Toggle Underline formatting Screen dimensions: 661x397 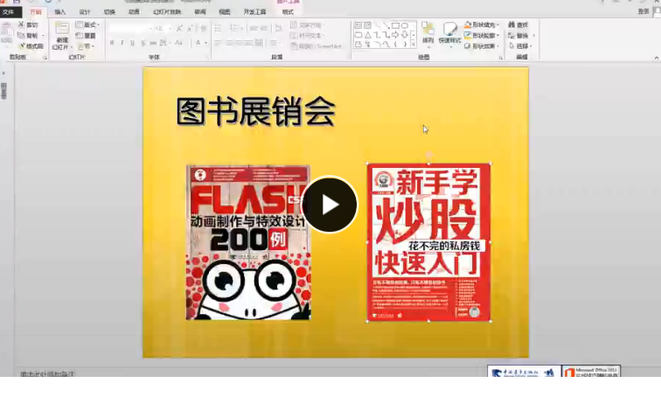(x=132, y=43)
